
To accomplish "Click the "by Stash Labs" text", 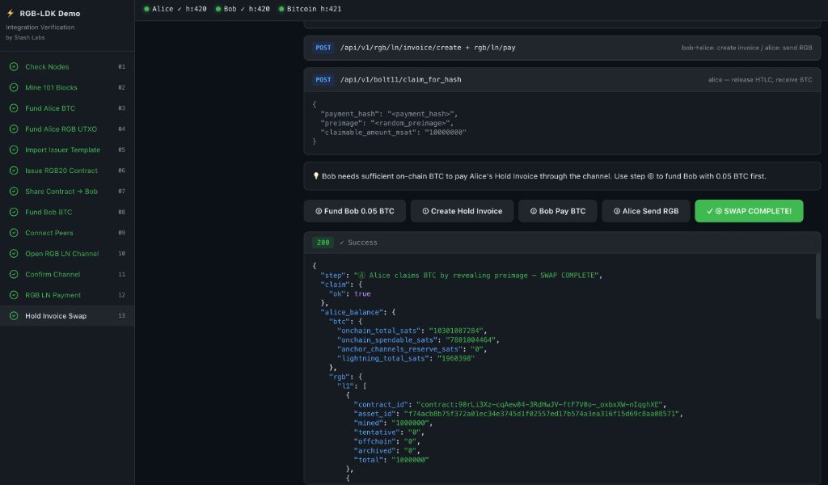I will (25, 37).
